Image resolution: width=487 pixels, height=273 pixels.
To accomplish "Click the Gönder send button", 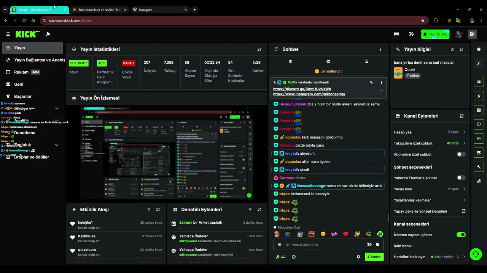I will point(374,257).
